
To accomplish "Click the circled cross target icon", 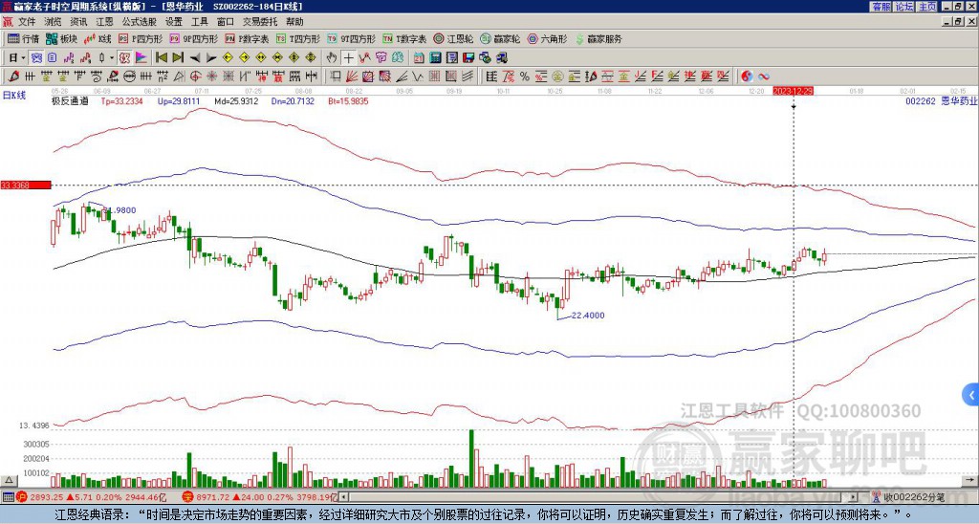I will tap(195, 76).
